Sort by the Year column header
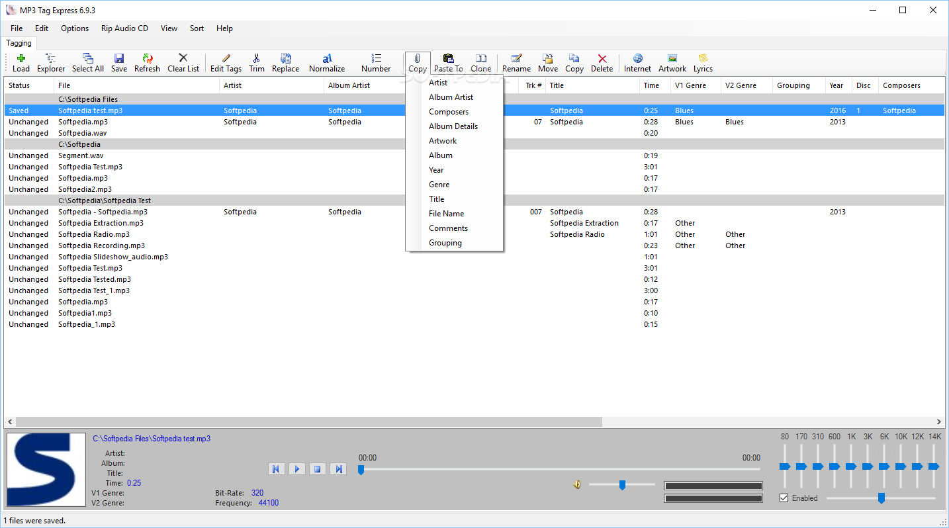 [838, 85]
